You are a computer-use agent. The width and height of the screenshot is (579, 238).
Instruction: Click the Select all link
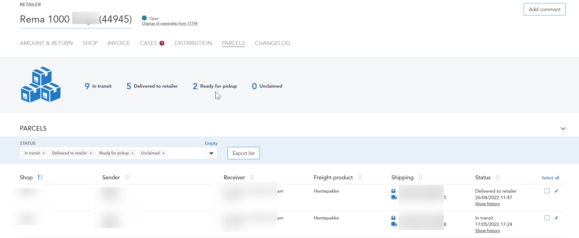[x=550, y=178]
